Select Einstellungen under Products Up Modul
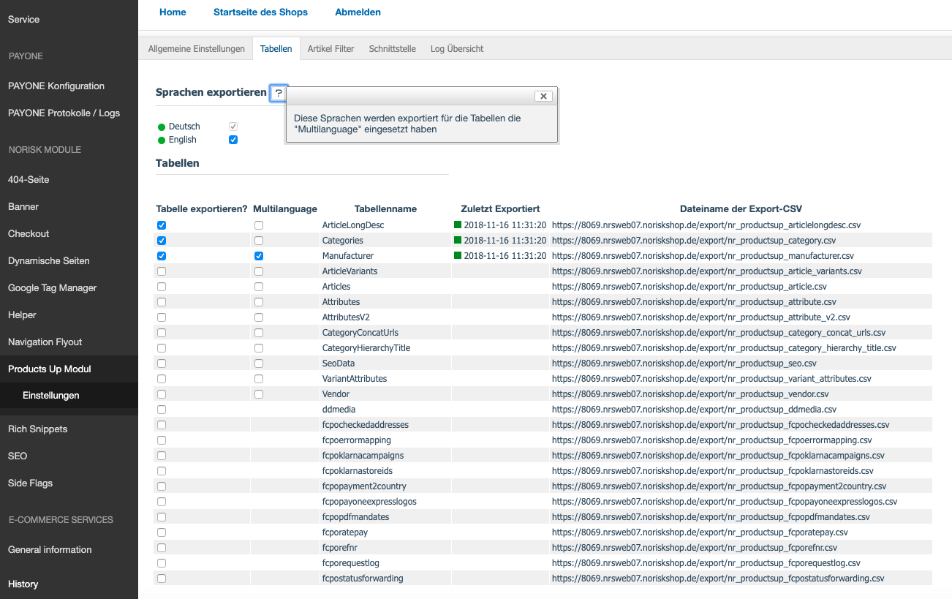 click(x=51, y=395)
